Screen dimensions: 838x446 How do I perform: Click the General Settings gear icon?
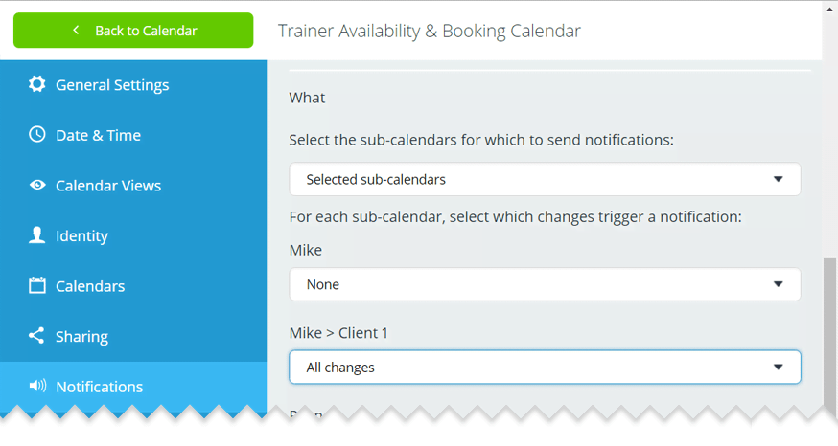tap(36, 84)
